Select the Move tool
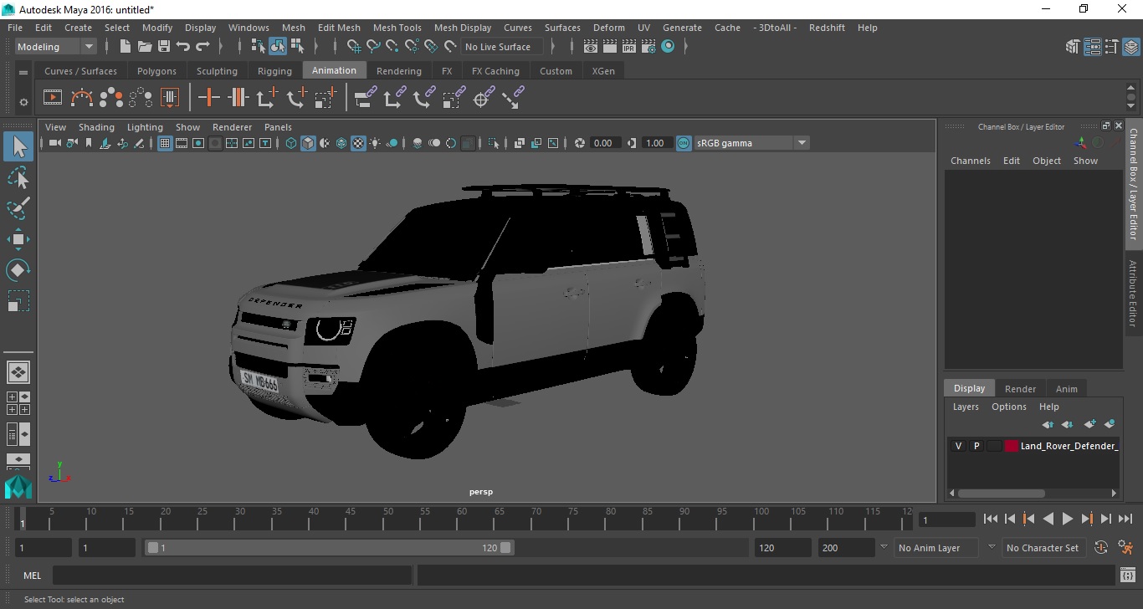Viewport: 1143px width, 609px height. 18,239
